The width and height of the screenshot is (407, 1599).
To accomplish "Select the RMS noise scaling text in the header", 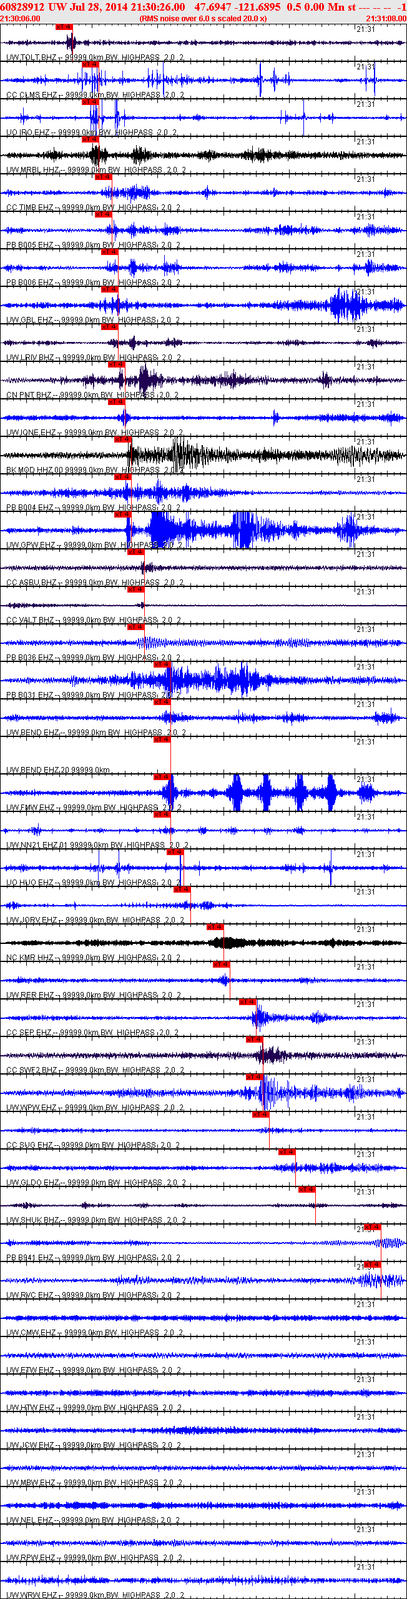I will 203,19.
